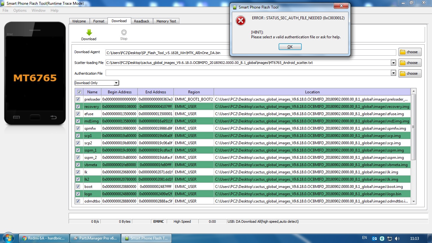Screen dimensions: 432x243
Task: Click the Begin Address column header
Action: 120,92
